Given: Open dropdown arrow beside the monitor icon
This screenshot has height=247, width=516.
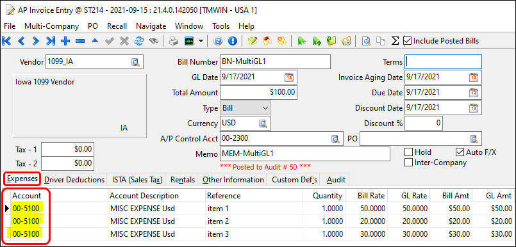Looking at the screenshot, I should 201,41.
